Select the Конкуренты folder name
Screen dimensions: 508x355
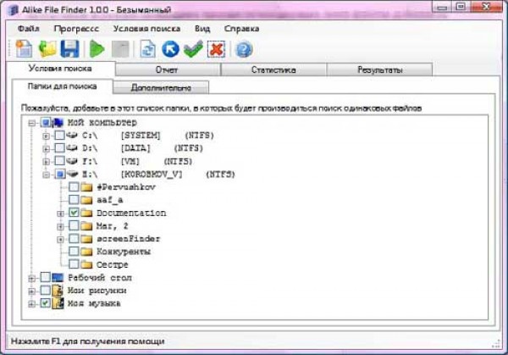pos(124,252)
